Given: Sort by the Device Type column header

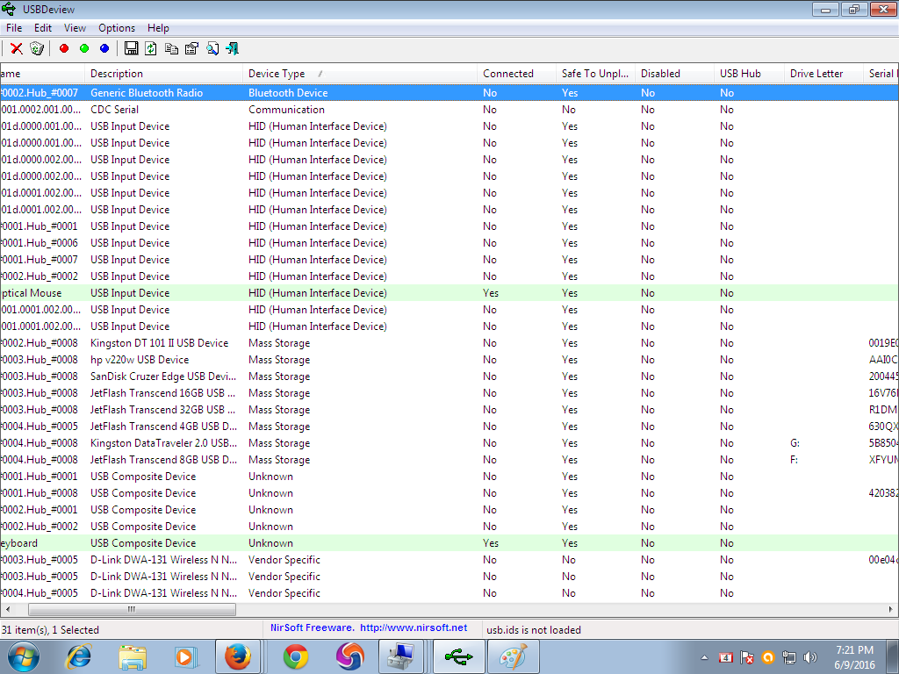Looking at the screenshot, I should 360,74.
